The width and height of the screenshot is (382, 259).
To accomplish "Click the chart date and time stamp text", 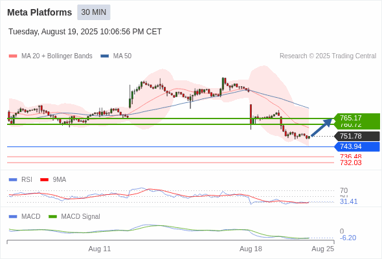I will pos(85,32).
